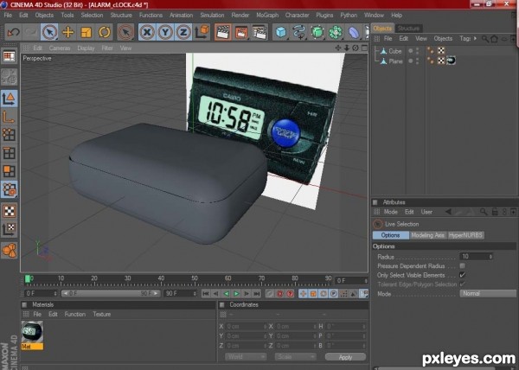This screenshot has width=519, height=370.
Task: Open the Materials Function menu
Action: 74,314
